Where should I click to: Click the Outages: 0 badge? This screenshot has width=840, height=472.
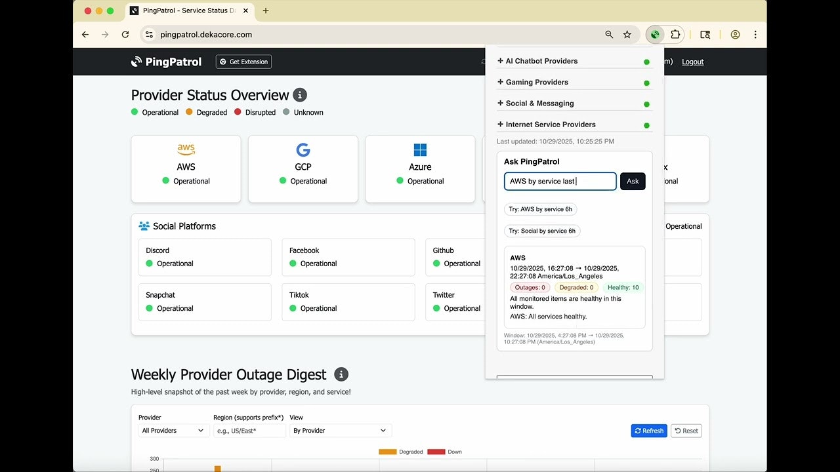click(x=530, y=287)
